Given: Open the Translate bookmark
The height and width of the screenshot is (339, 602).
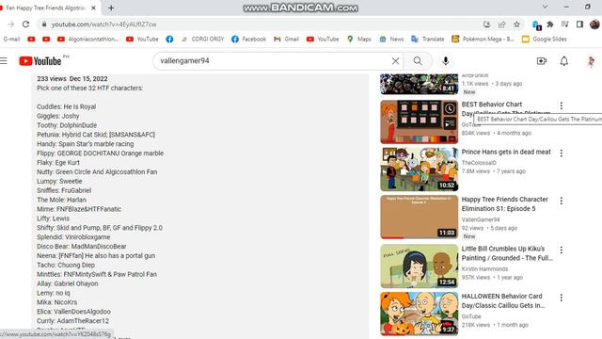Looking at the screenshot, I should pyautogui.click(x=428, y=40).
